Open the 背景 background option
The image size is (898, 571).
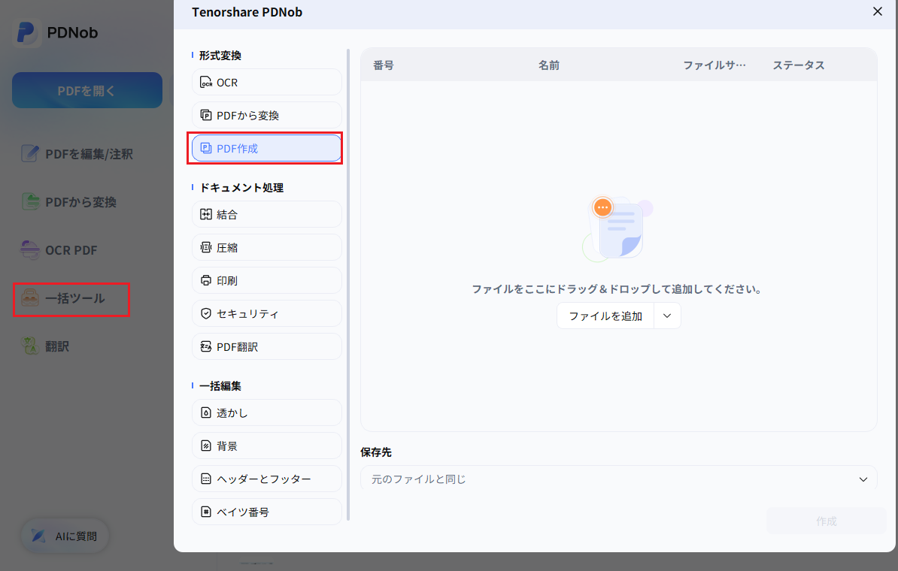point(267,446)
